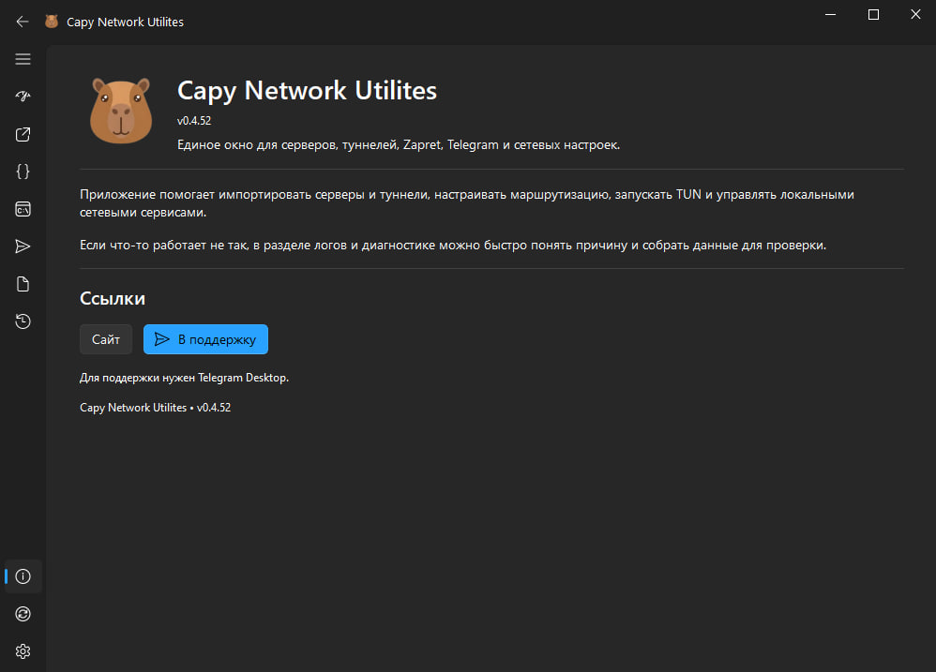
Task: Open the speed gauge sidebar page
Action: [23, 96]
